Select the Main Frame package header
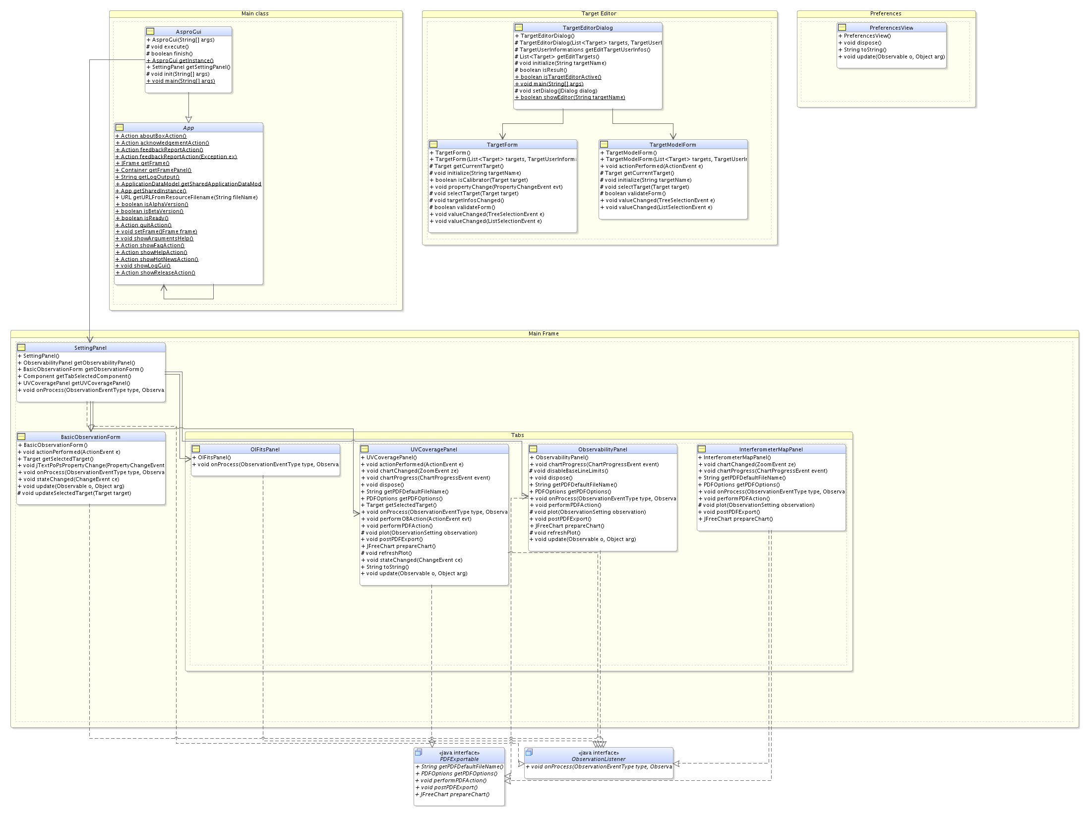Viewport: 1090px width, 816px height. pyautogui.click(x=544, y=333)
